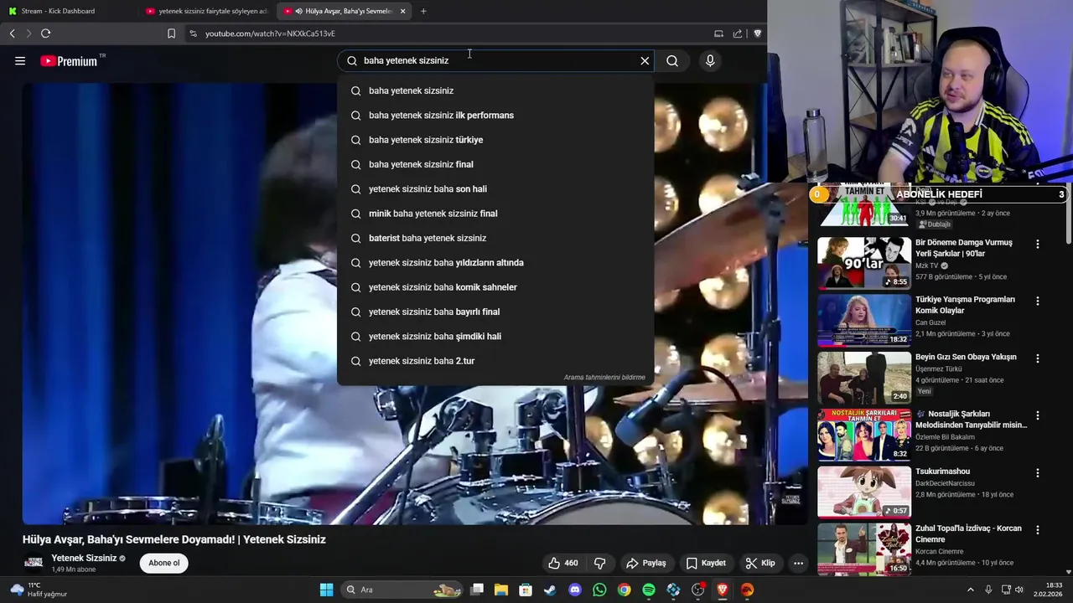
Task: Share this page from address bar
Action: point(738,33)
